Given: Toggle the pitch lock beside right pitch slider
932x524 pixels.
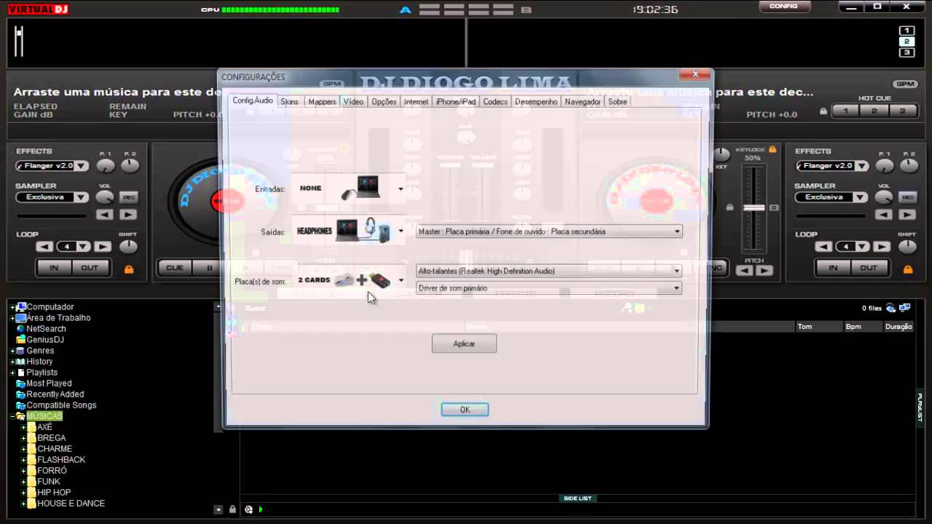Looking at the screenshot, I should tap(730, 207).
